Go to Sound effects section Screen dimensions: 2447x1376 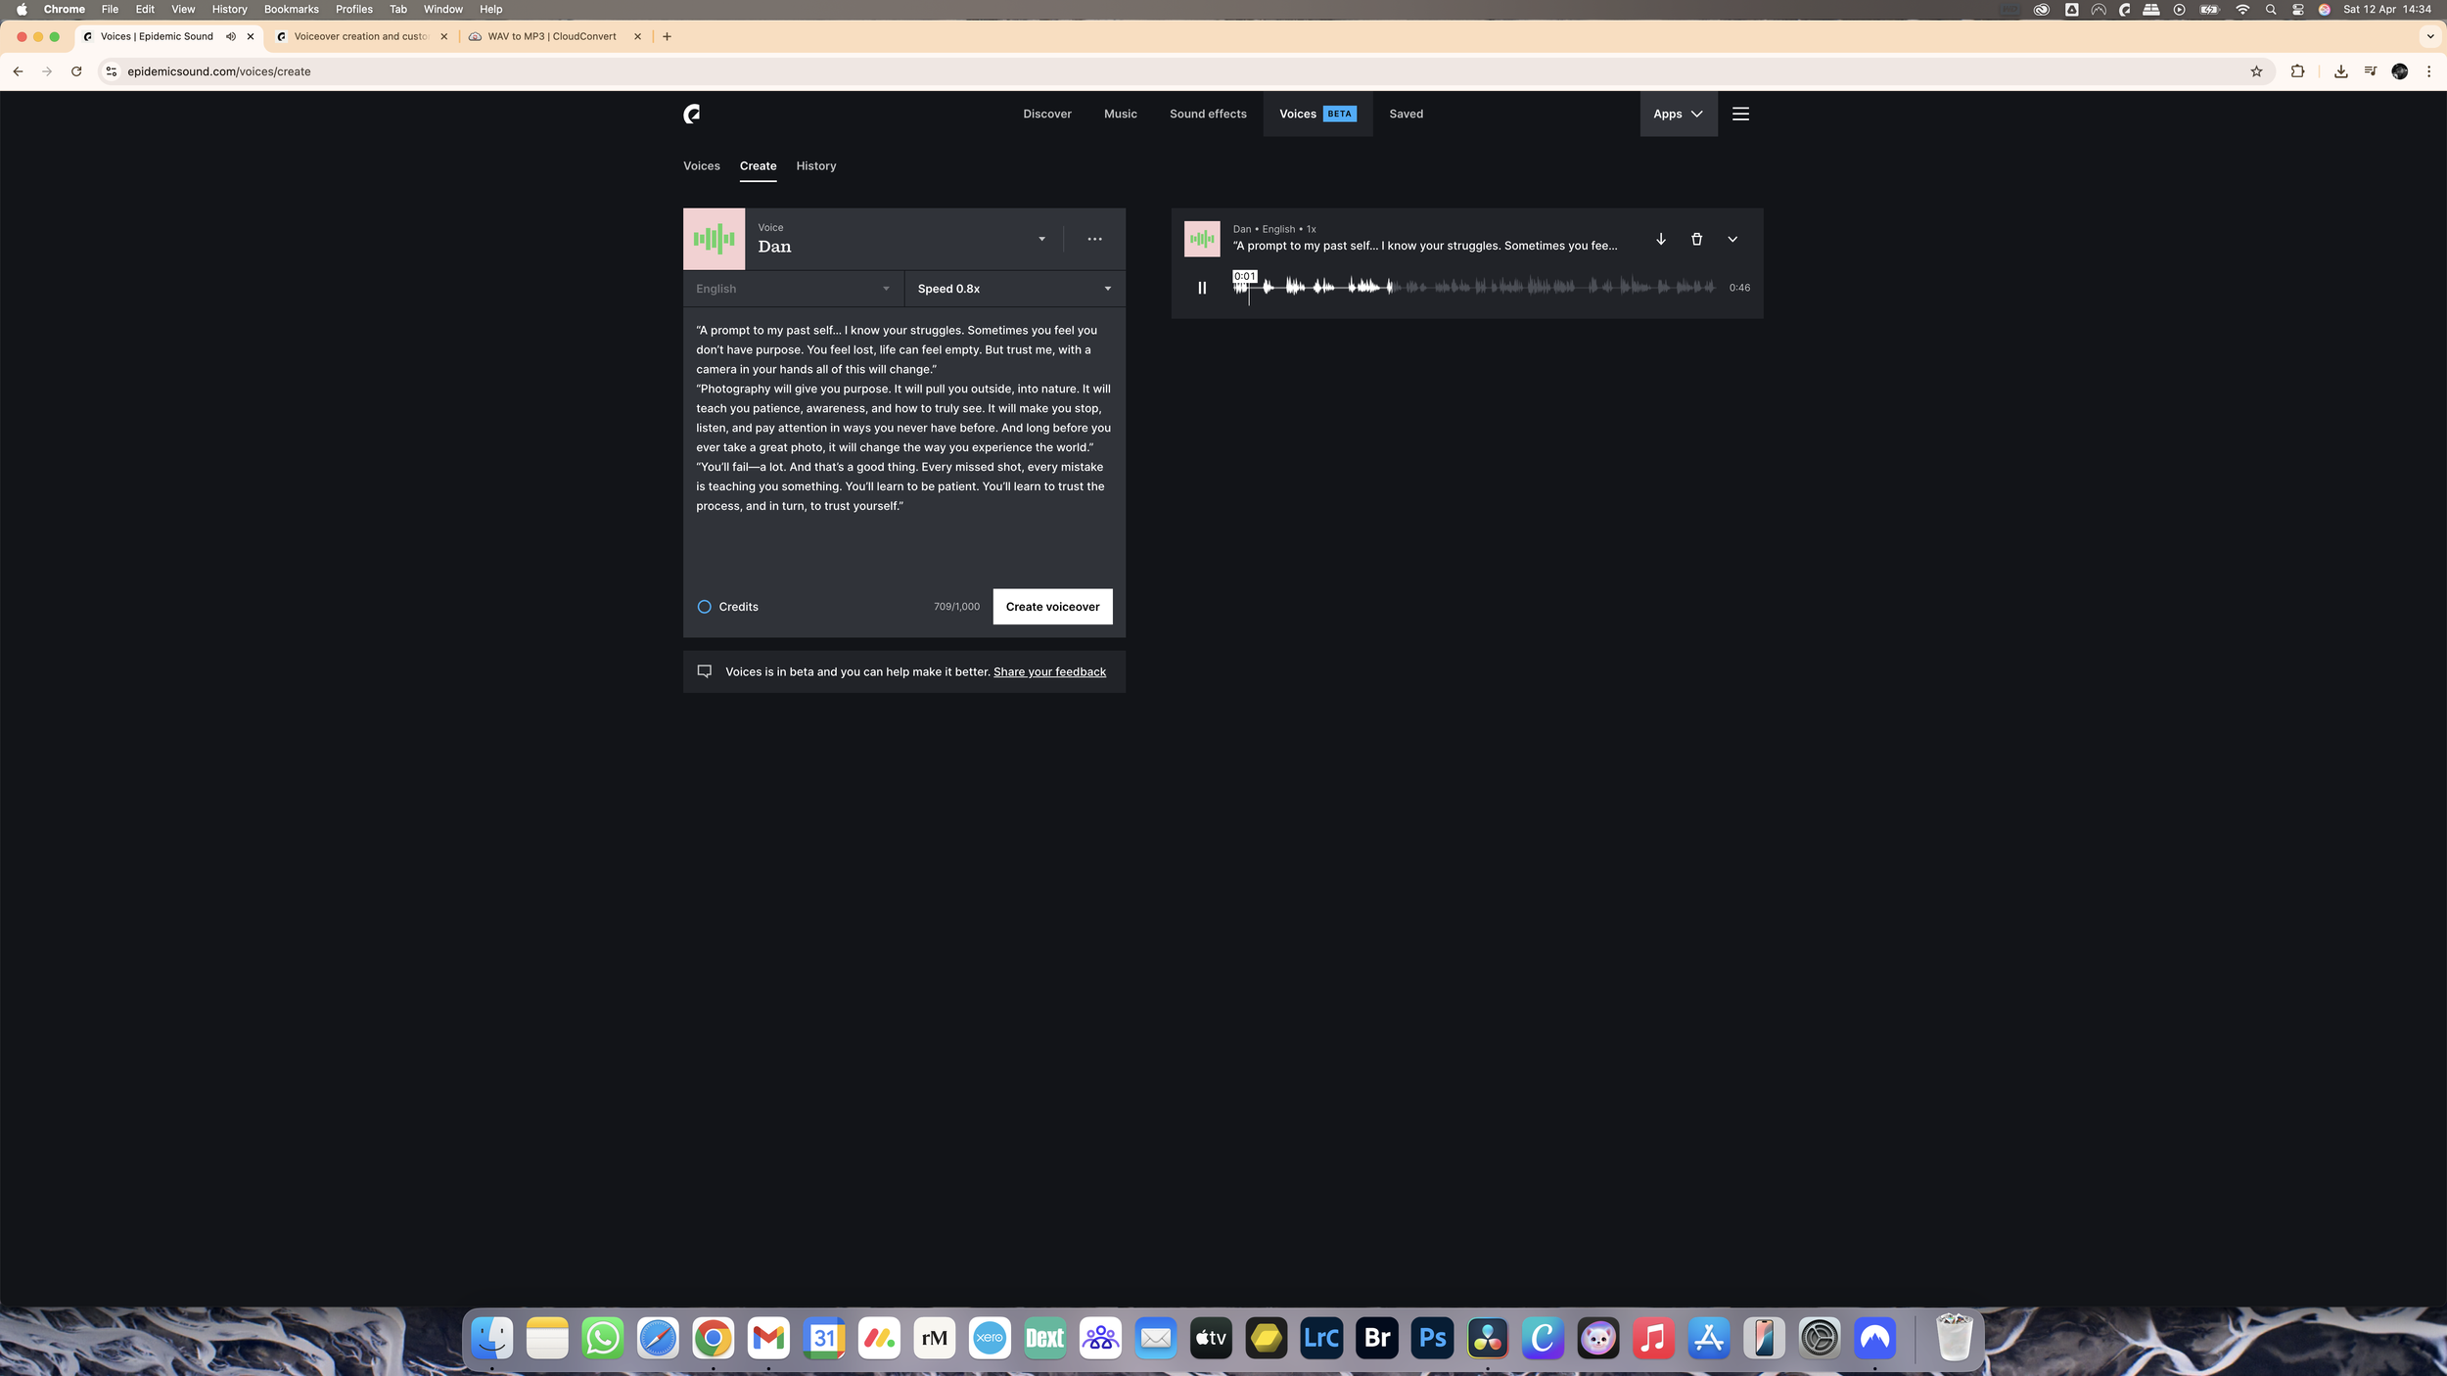coord(1208,115)
